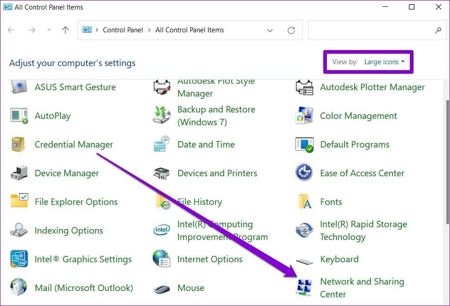The height and width of the screenshot is (306, 450).
Task: Open the AutoPlay link
Action: tap(52, 116)
